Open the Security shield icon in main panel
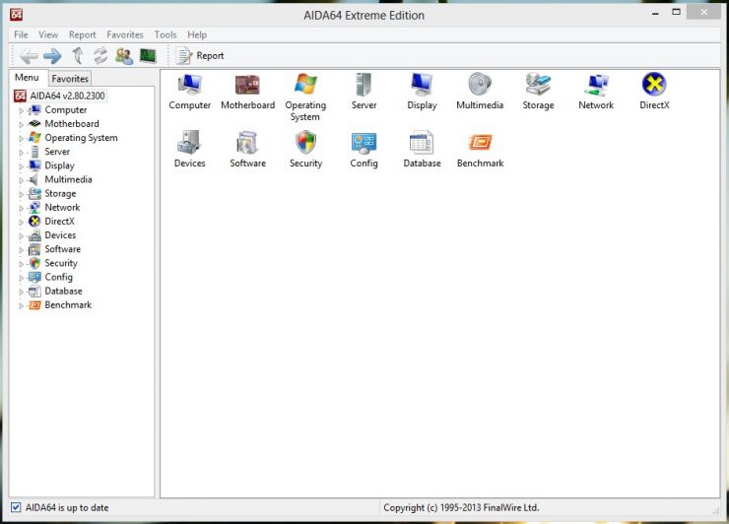Screen dimensions: 729x524 pos(305,142)
